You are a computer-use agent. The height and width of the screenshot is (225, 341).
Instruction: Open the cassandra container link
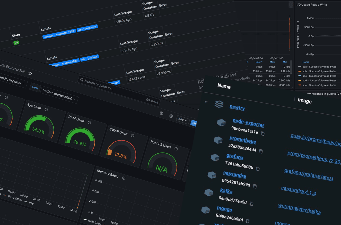pos(234,175)
